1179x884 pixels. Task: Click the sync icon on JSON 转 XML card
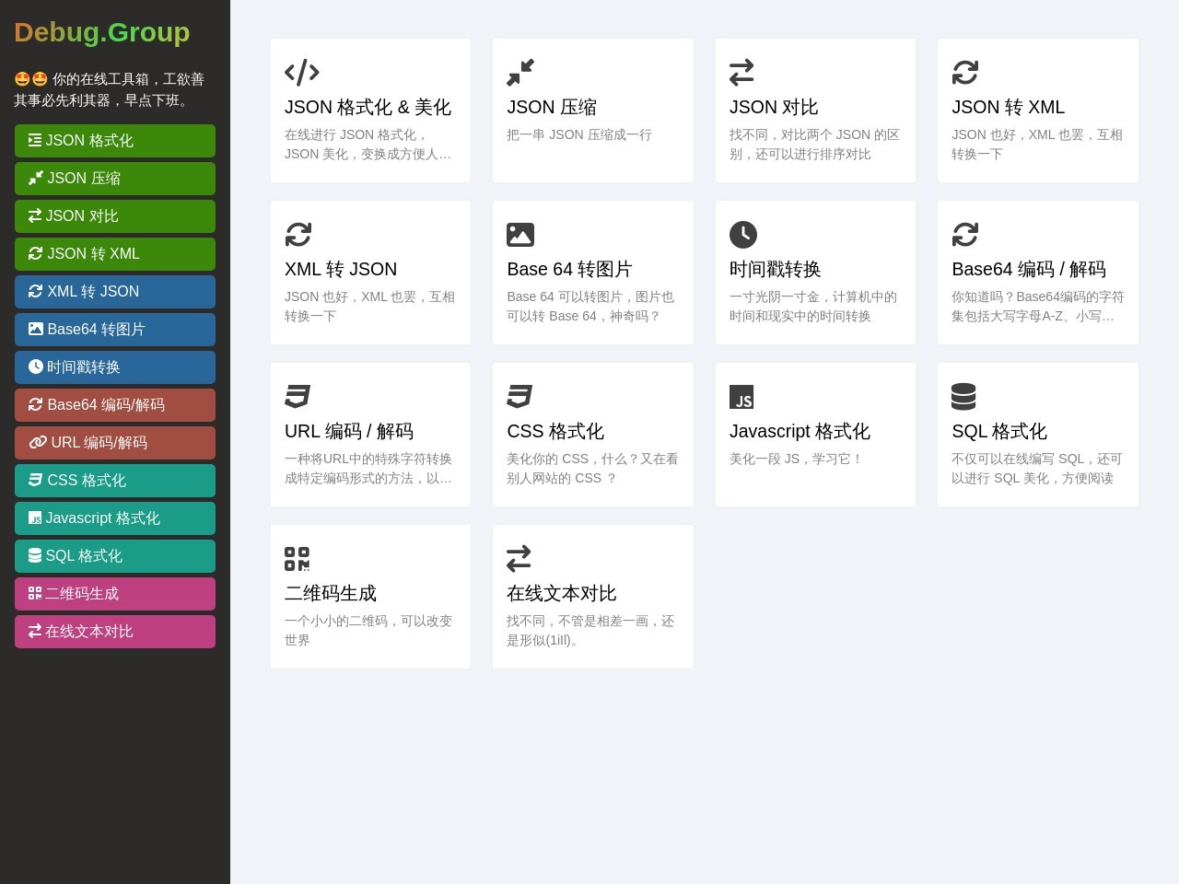click(x=965, y=72)
